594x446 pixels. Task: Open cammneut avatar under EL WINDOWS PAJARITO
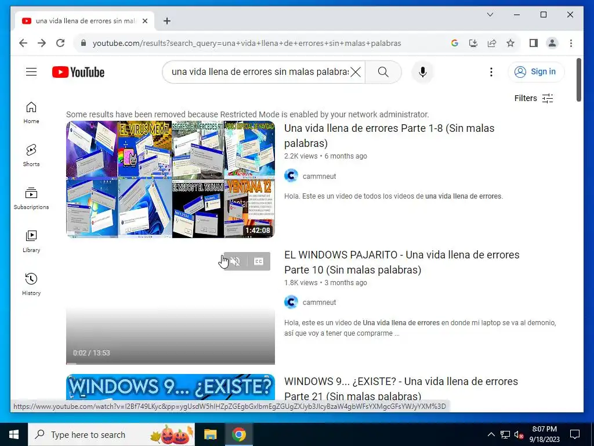tap(291, 302)
